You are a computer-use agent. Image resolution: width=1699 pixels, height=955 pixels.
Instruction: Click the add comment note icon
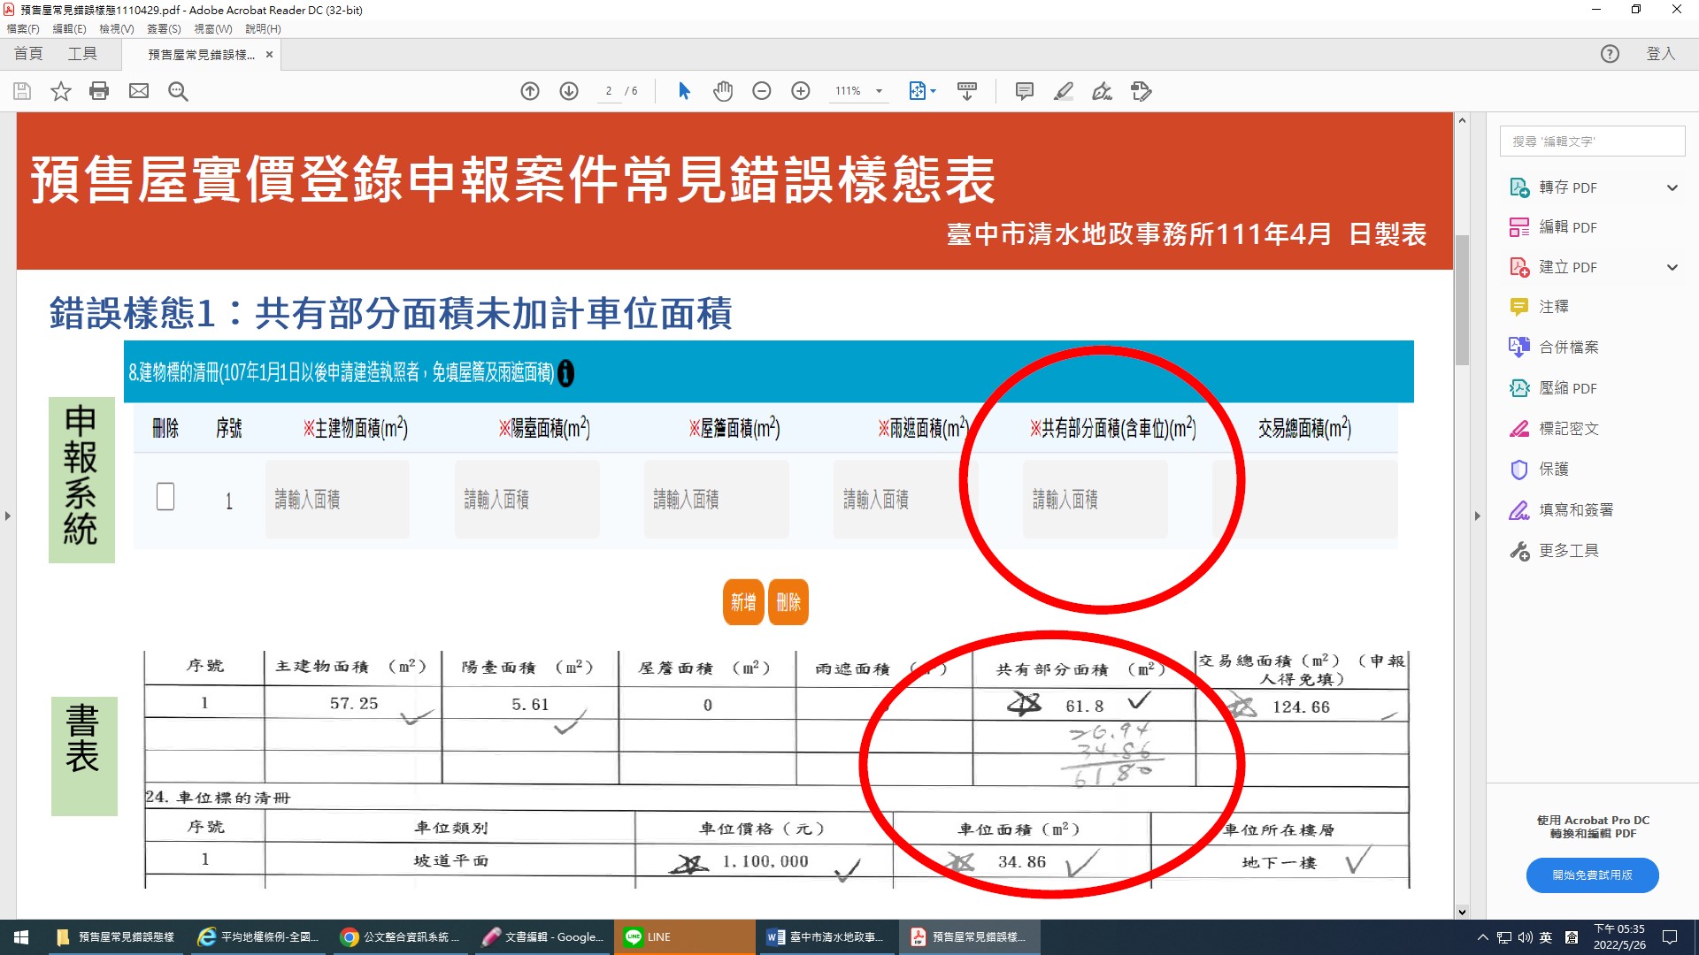[1025, 91]
